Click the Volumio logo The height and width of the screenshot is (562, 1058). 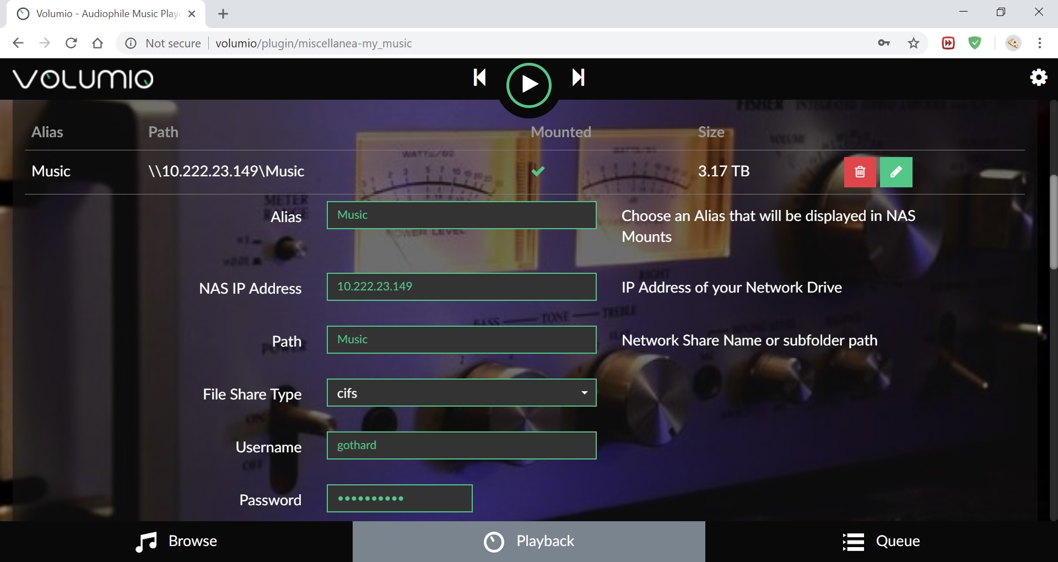point(83,79)
